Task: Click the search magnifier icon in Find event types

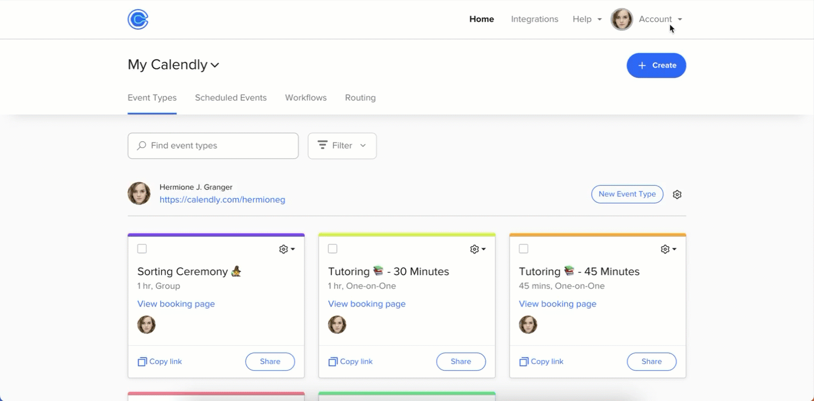Action: 141,146
